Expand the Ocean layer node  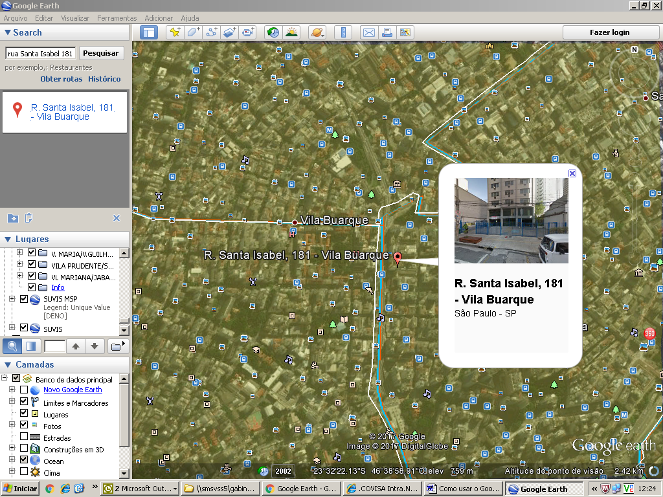pyautogui.click(x=12, y=459)
